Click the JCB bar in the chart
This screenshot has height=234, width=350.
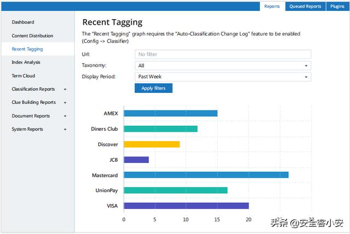[136, 160]
